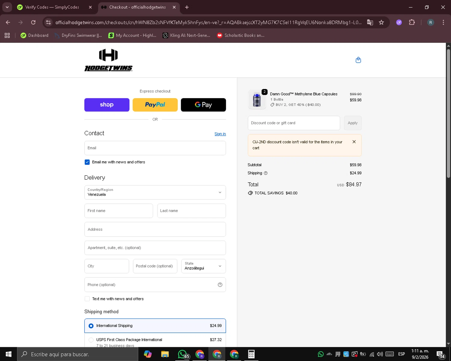
Task: Open the bookmarks apps grid icon
Action: [7, 35]
